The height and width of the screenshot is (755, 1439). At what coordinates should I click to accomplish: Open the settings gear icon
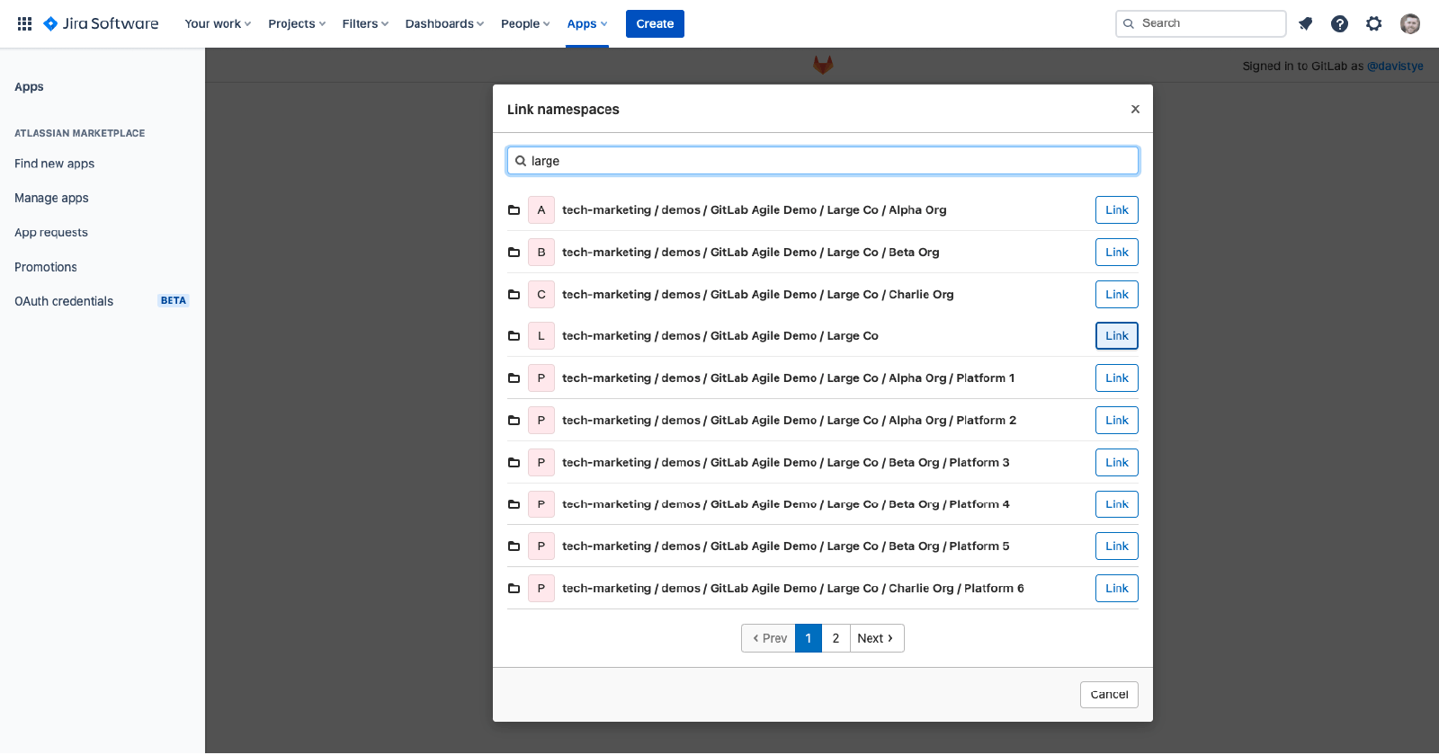pos(1373,24)
